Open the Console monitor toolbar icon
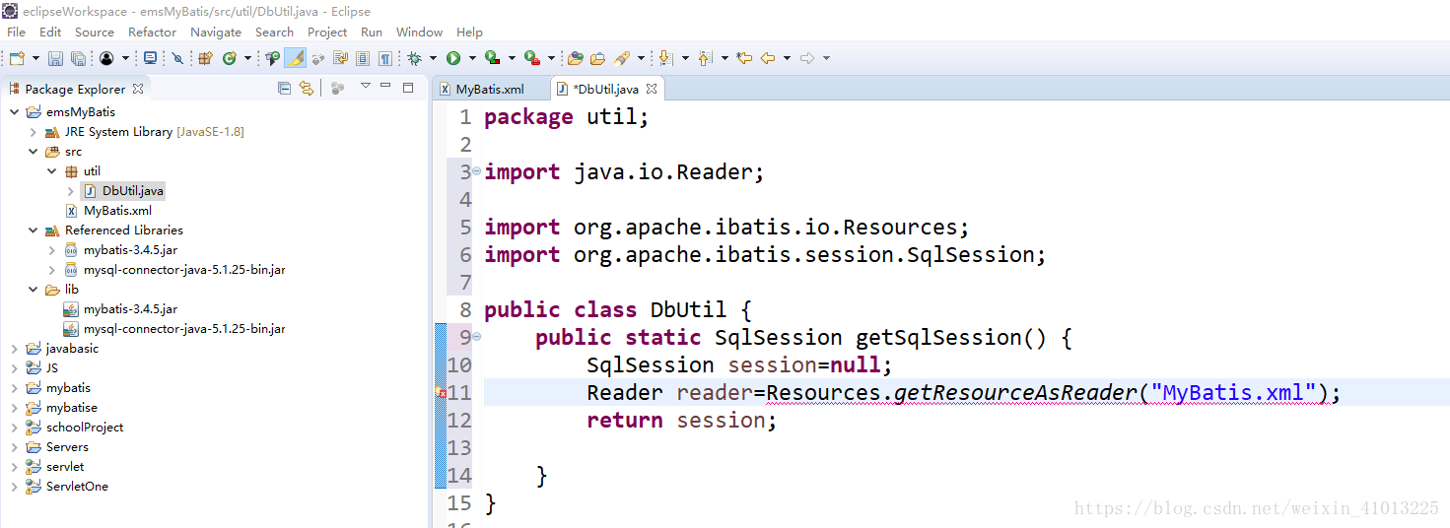Screen dimensions: 1450x528 coord(150,58)
